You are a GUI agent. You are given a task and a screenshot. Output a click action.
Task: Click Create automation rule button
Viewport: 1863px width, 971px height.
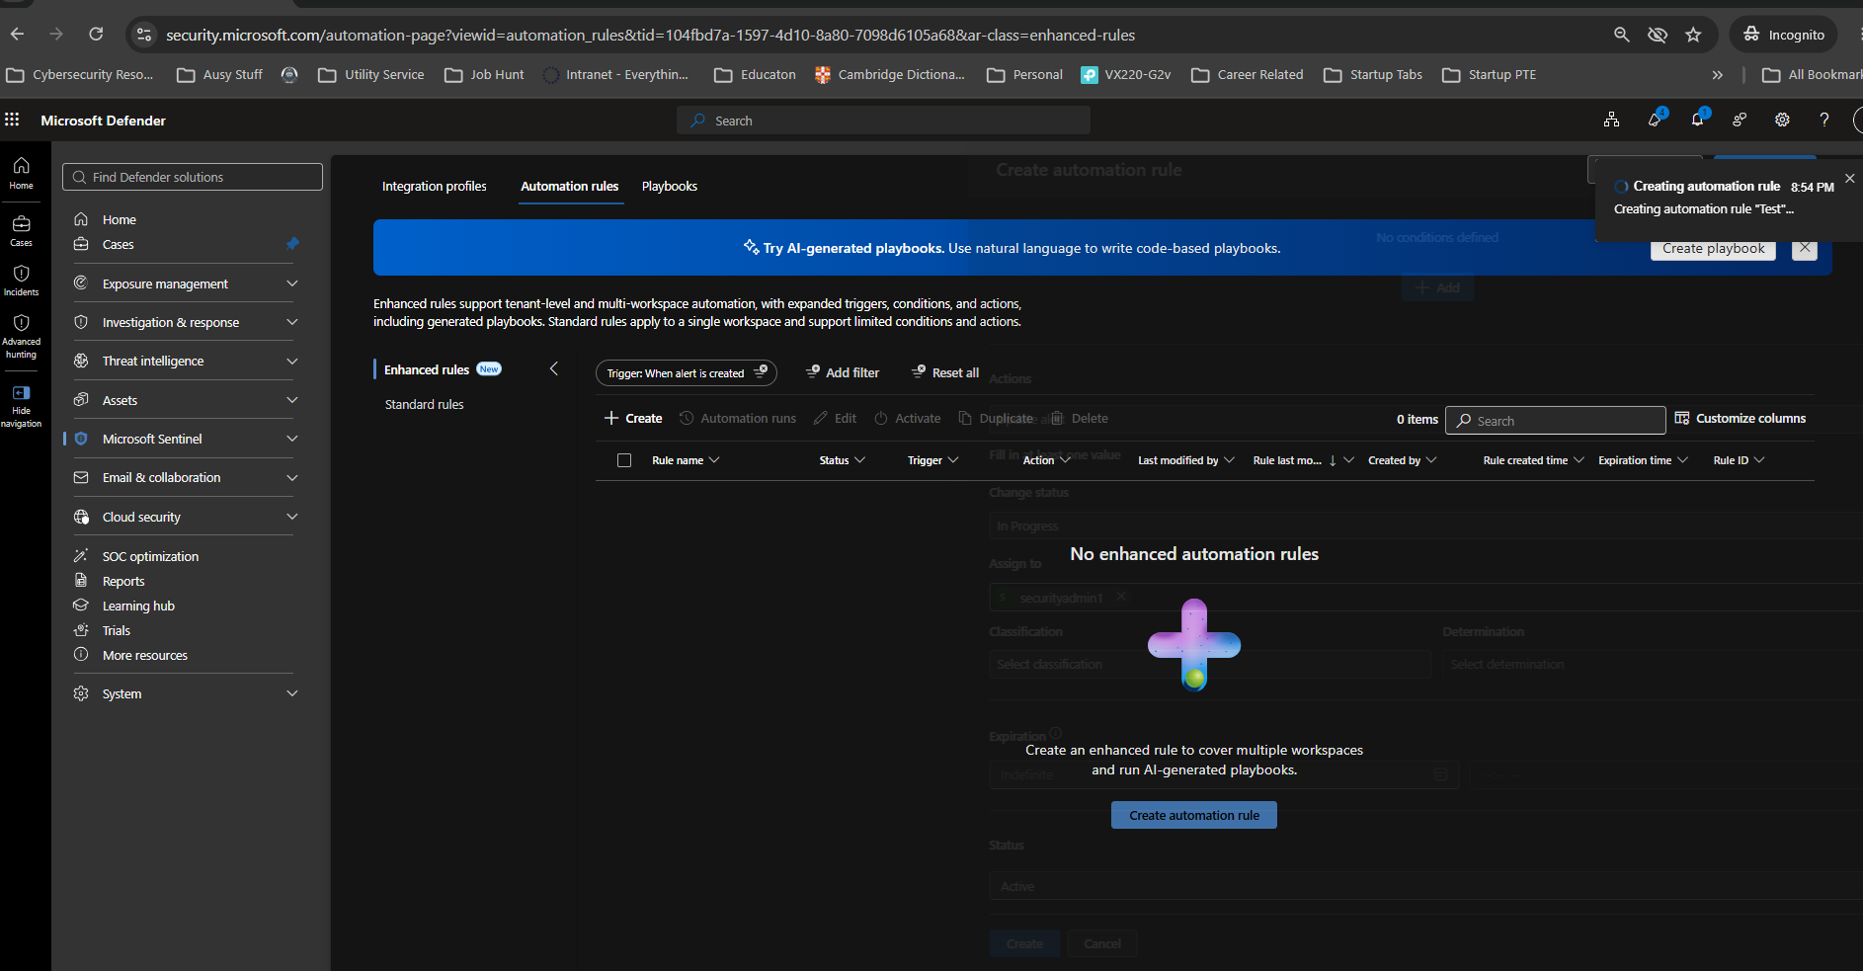pos(1194,815)
